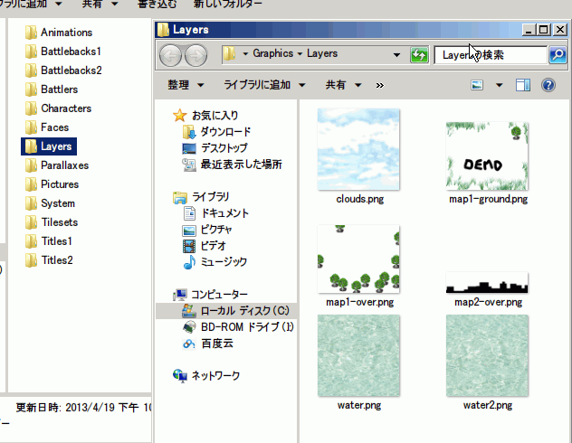Minimize the Layers window
This screenshot has height=443, width=572.
tap(529, 30)
